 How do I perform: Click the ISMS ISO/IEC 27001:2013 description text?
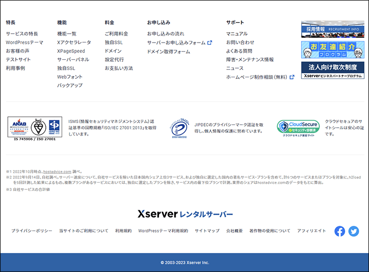(112, 128)
